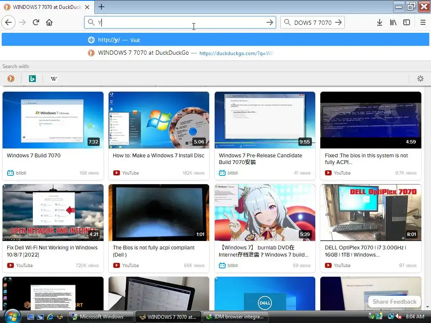Open the Open Network and Internet thumbnail
This screenshot has width=431, height=323.
click(x=53, y=212)
